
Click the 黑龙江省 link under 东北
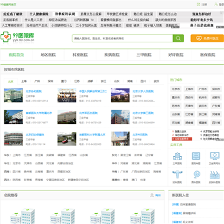[126, 155]
